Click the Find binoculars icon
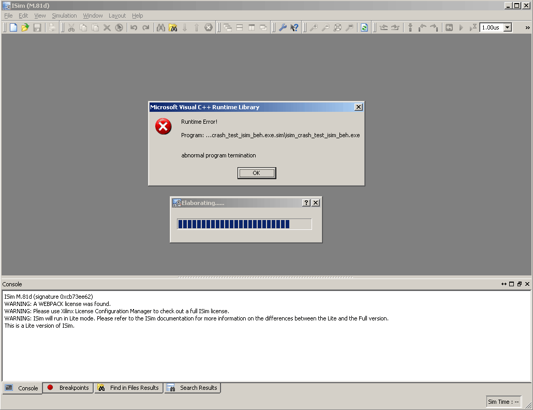This screenshot has width=533, height=410. (x=161, y=27)
